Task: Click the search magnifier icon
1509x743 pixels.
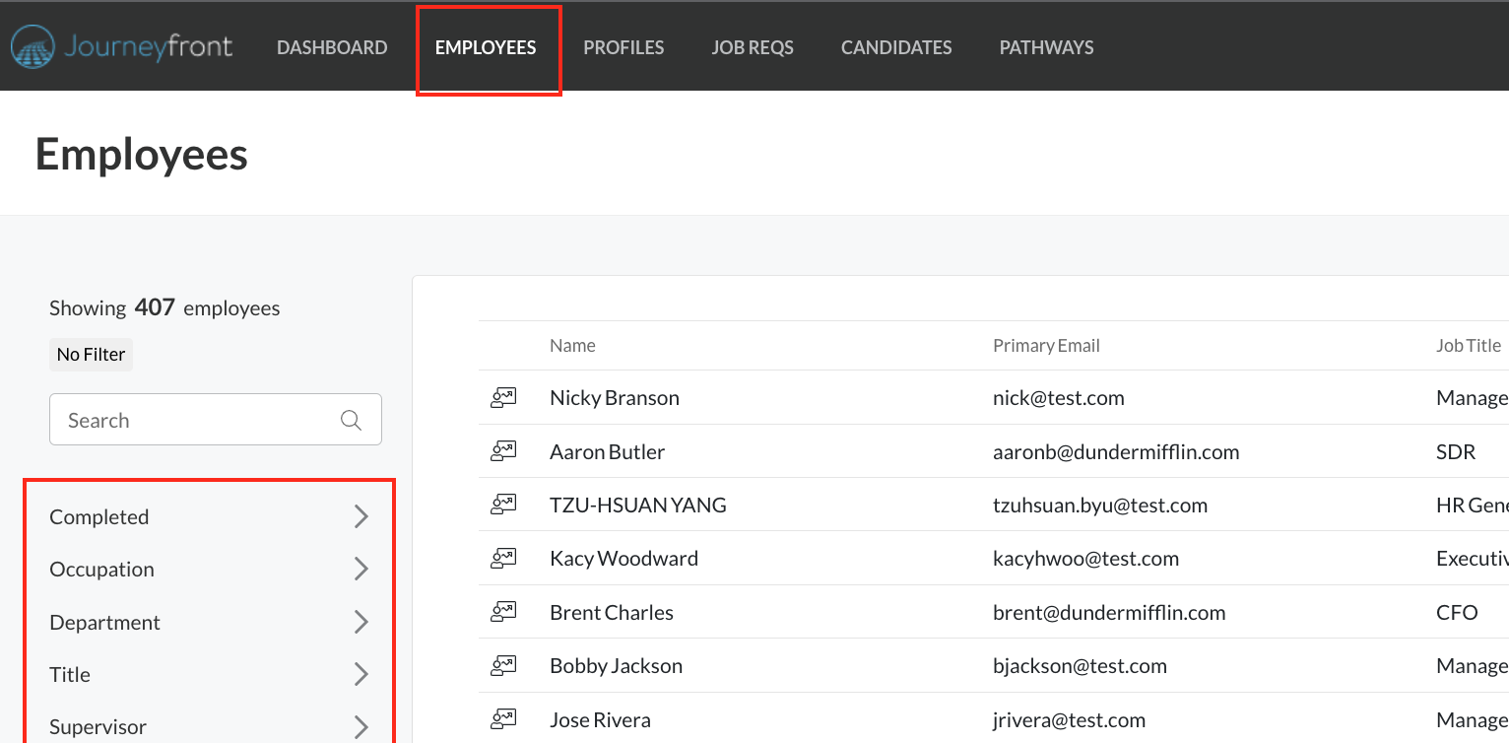Action: 351,419
